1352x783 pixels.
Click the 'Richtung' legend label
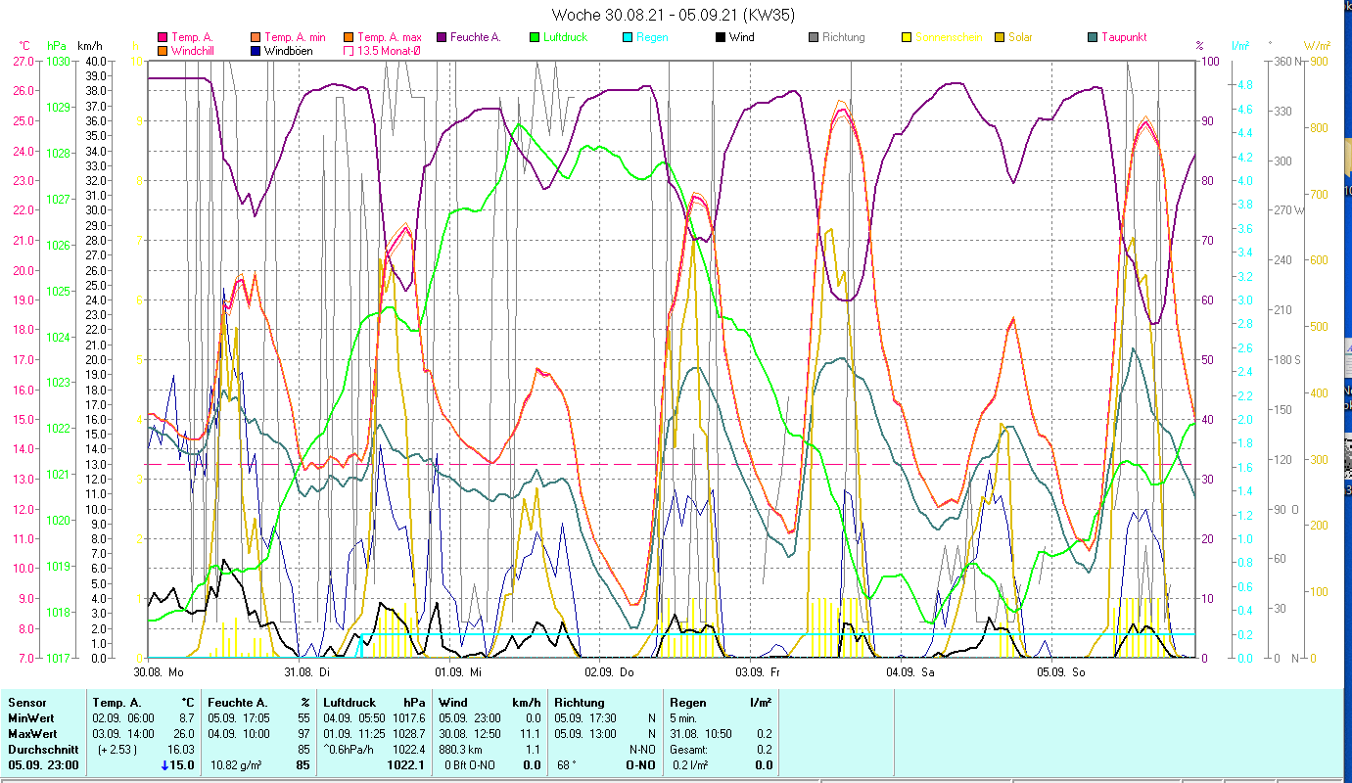pyautogui.click(x=844, y=37)
